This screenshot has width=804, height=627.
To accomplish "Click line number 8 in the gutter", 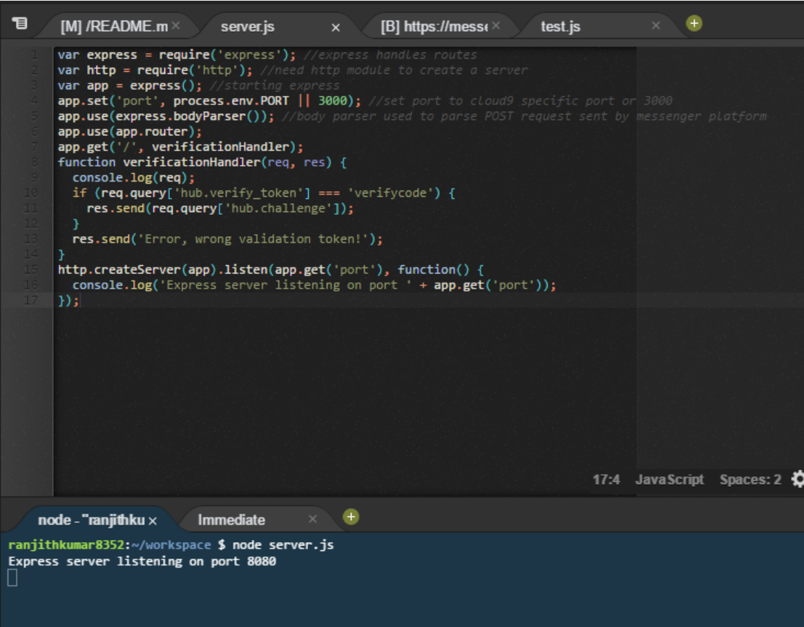I will (35, 162).
